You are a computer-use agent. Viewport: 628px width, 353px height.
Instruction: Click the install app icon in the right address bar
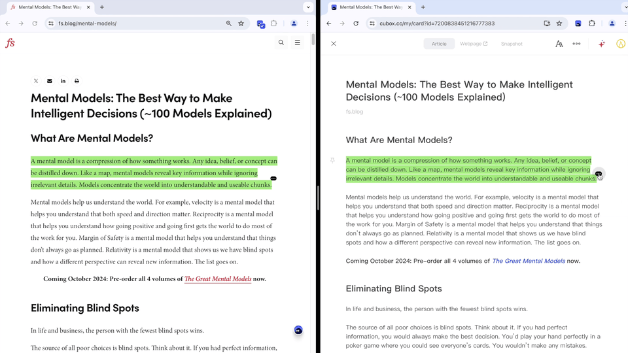pyautogui.click(x=547, y=24)
